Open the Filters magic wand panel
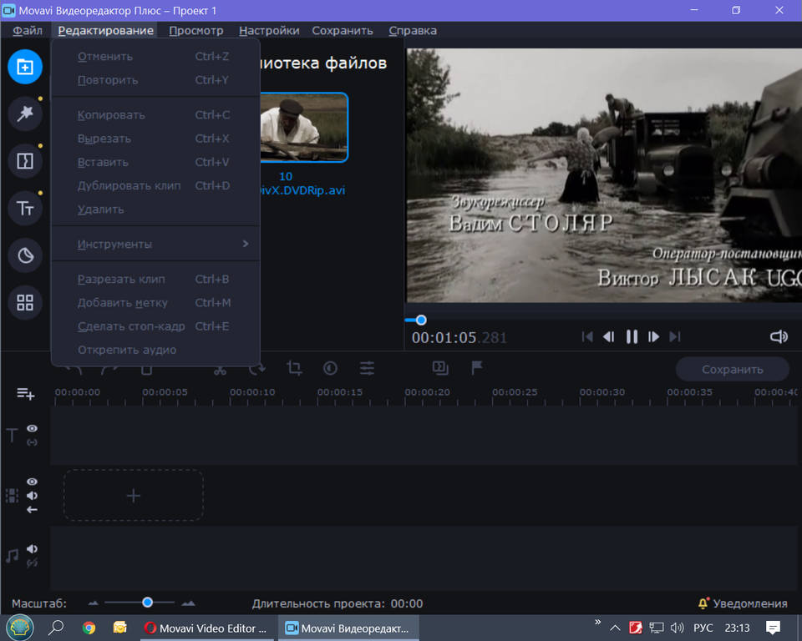Screen dimensions: 802x641 click(x=25, y=114)
